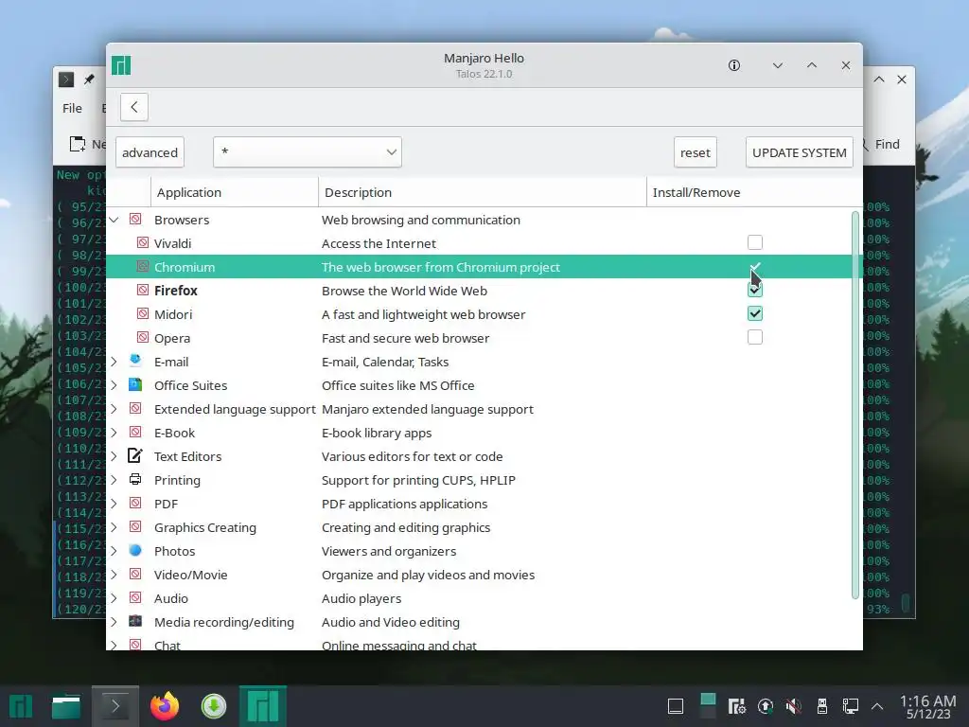Open the filter dropdown showing asterisk
The width and height of the screenshot is (969, 727).
point(308,152)
